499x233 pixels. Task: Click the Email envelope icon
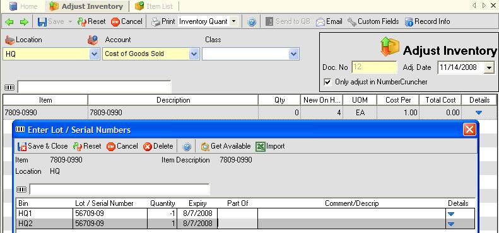[x=320, y=22]
